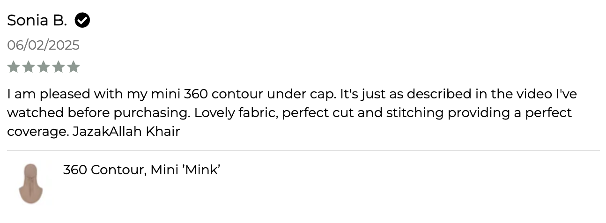Click the second rating star
This screenshot has height=223, width=606.
29,67
